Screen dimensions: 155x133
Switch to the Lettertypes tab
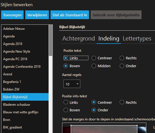pyautogui.click(x=137, y=39)
